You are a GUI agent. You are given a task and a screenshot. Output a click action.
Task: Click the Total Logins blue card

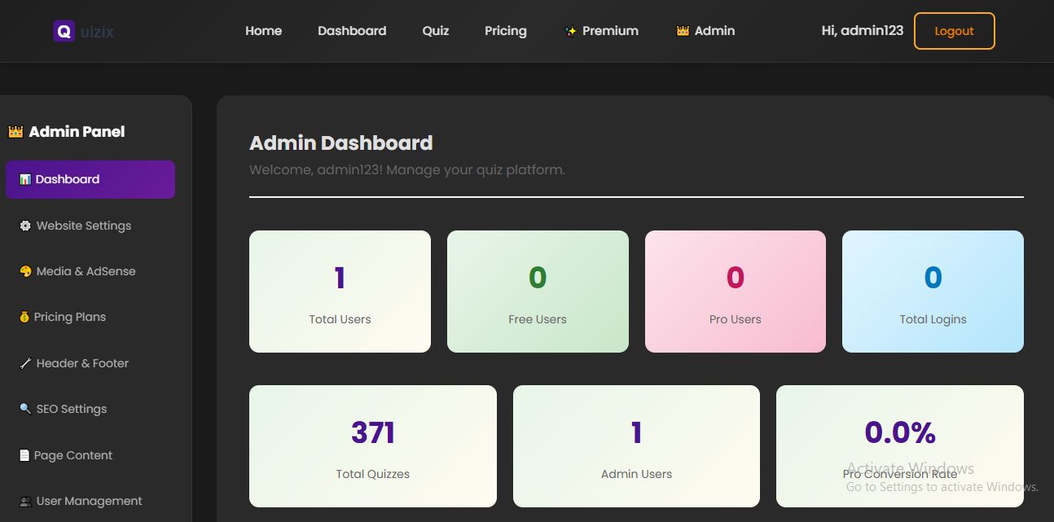[933, 292]
